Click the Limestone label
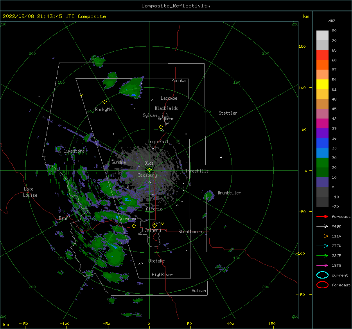Viewport: 352px width, 329px height. point(74,151)
